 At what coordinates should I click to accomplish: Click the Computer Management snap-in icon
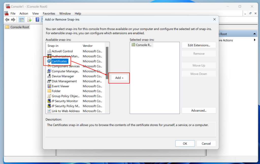(49, 71)
